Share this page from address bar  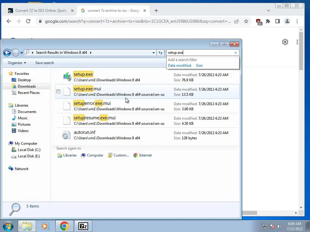(236, 21)
